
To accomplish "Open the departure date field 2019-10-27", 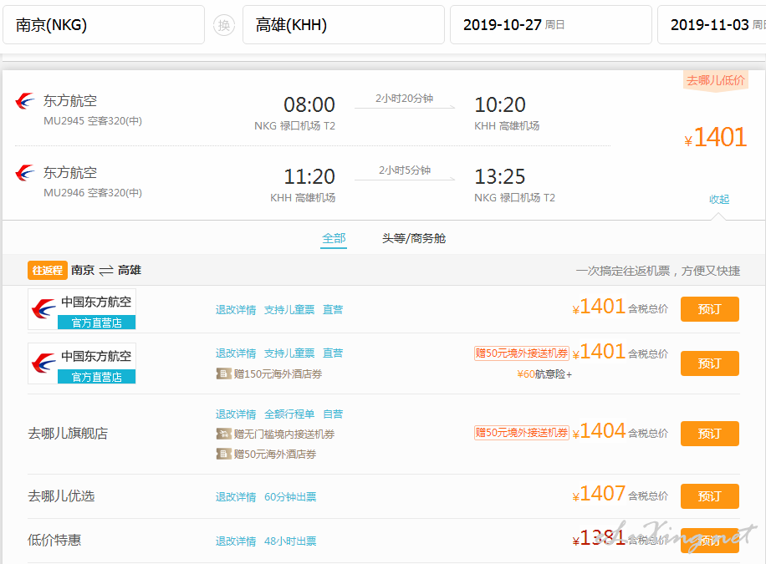I will point(550,25).
